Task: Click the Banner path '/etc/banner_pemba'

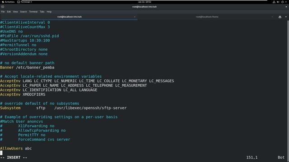Action: click(x=35, y=67)
